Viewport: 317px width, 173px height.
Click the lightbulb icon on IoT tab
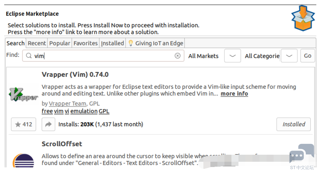point(130,43)
